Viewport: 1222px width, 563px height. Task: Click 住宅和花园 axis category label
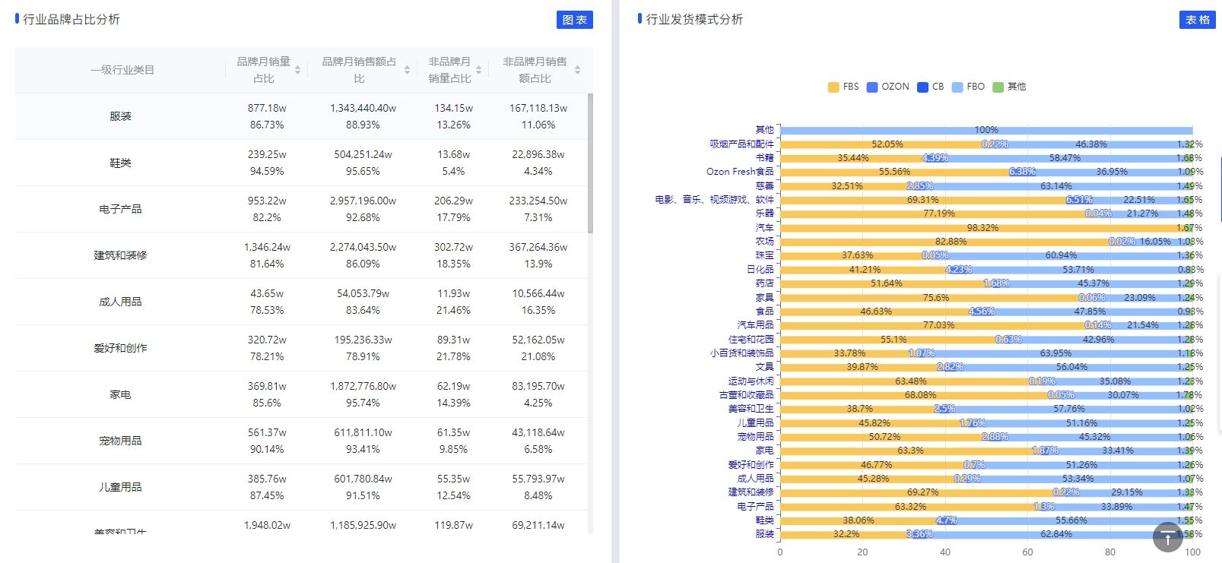tap(751, 340)
